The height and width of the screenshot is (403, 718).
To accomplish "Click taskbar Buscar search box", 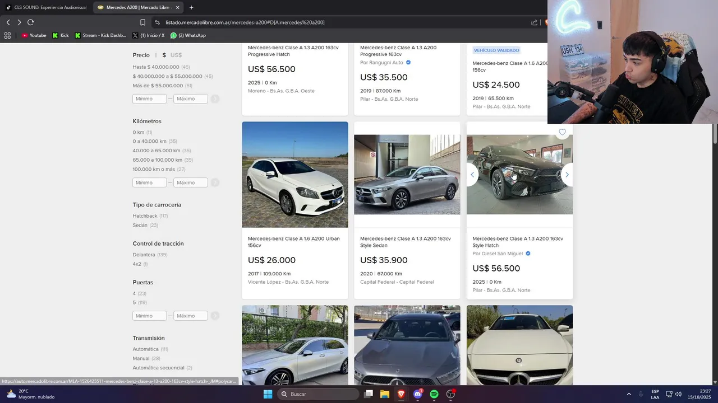I will [319, 394].
